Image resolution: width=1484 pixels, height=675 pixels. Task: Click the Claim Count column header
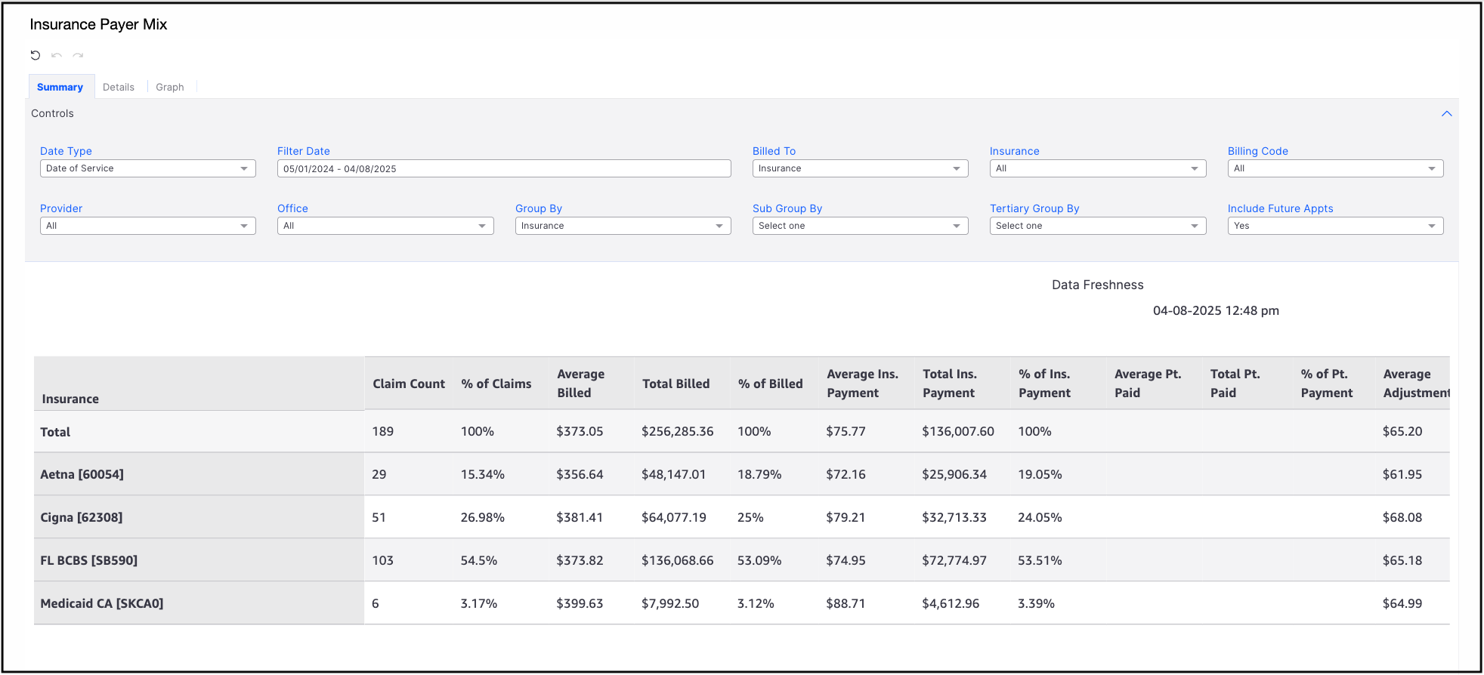tap(409, 384)
